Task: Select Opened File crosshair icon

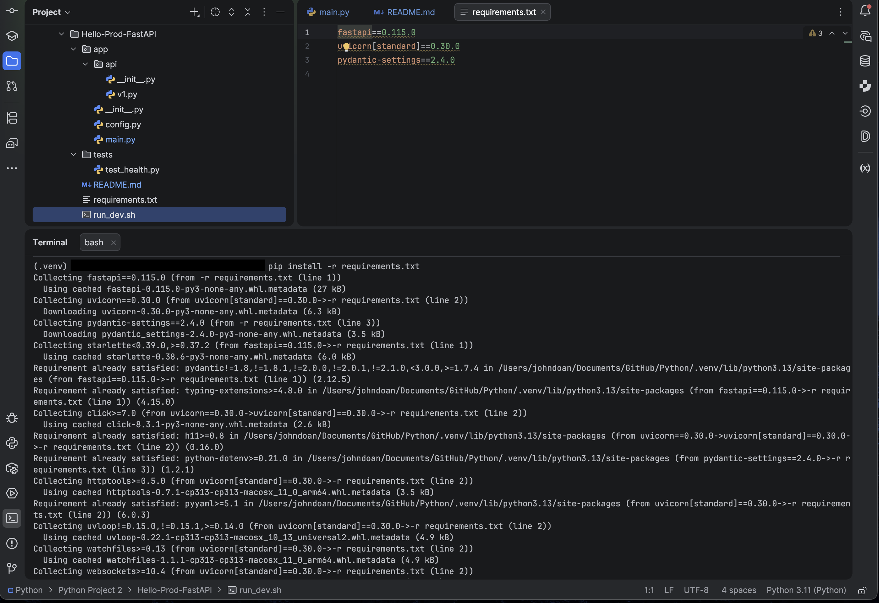Action: coord(215,12)
